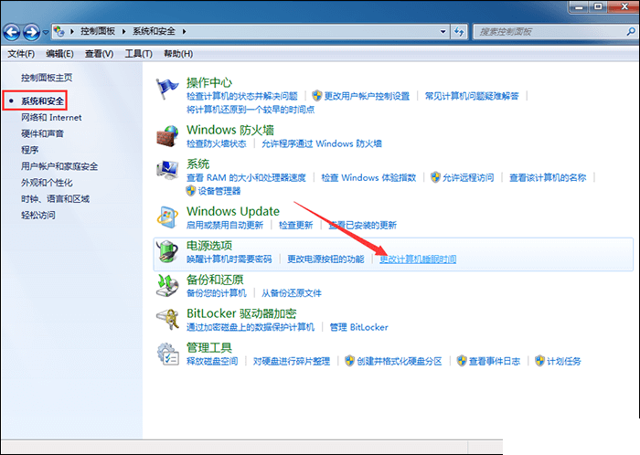Open 时钟、语言和区域 category

(x=55, y=199)
